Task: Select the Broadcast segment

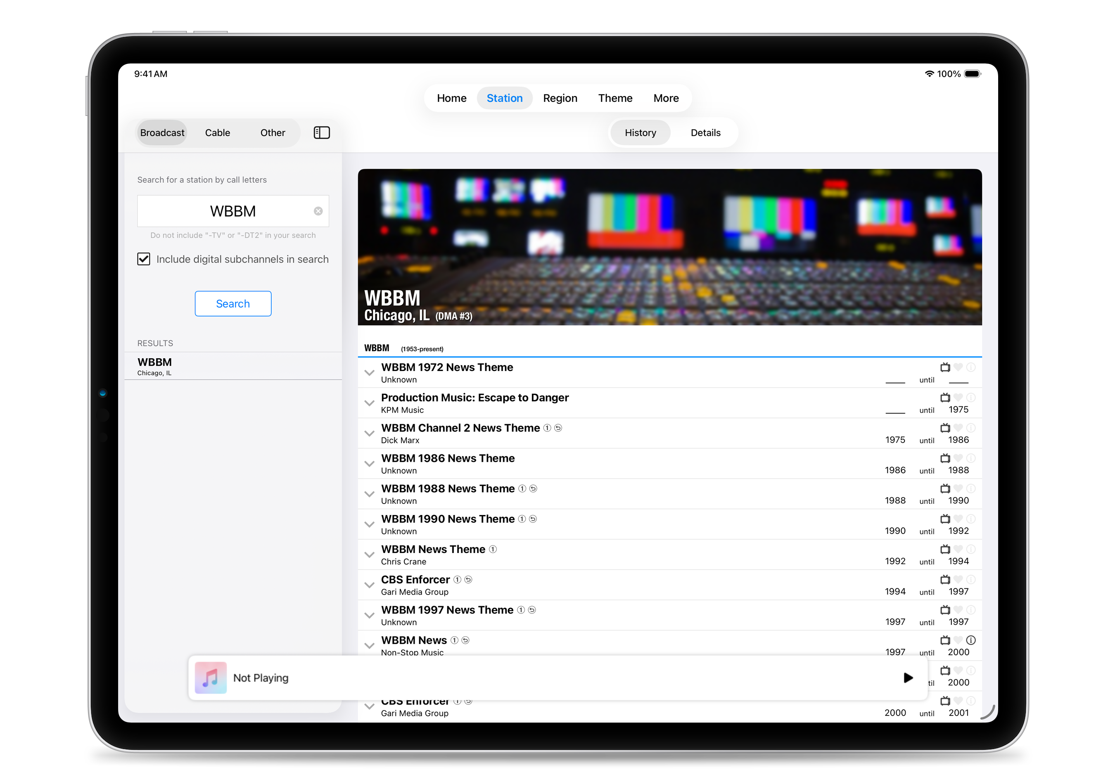Action: tap(162, 132)
